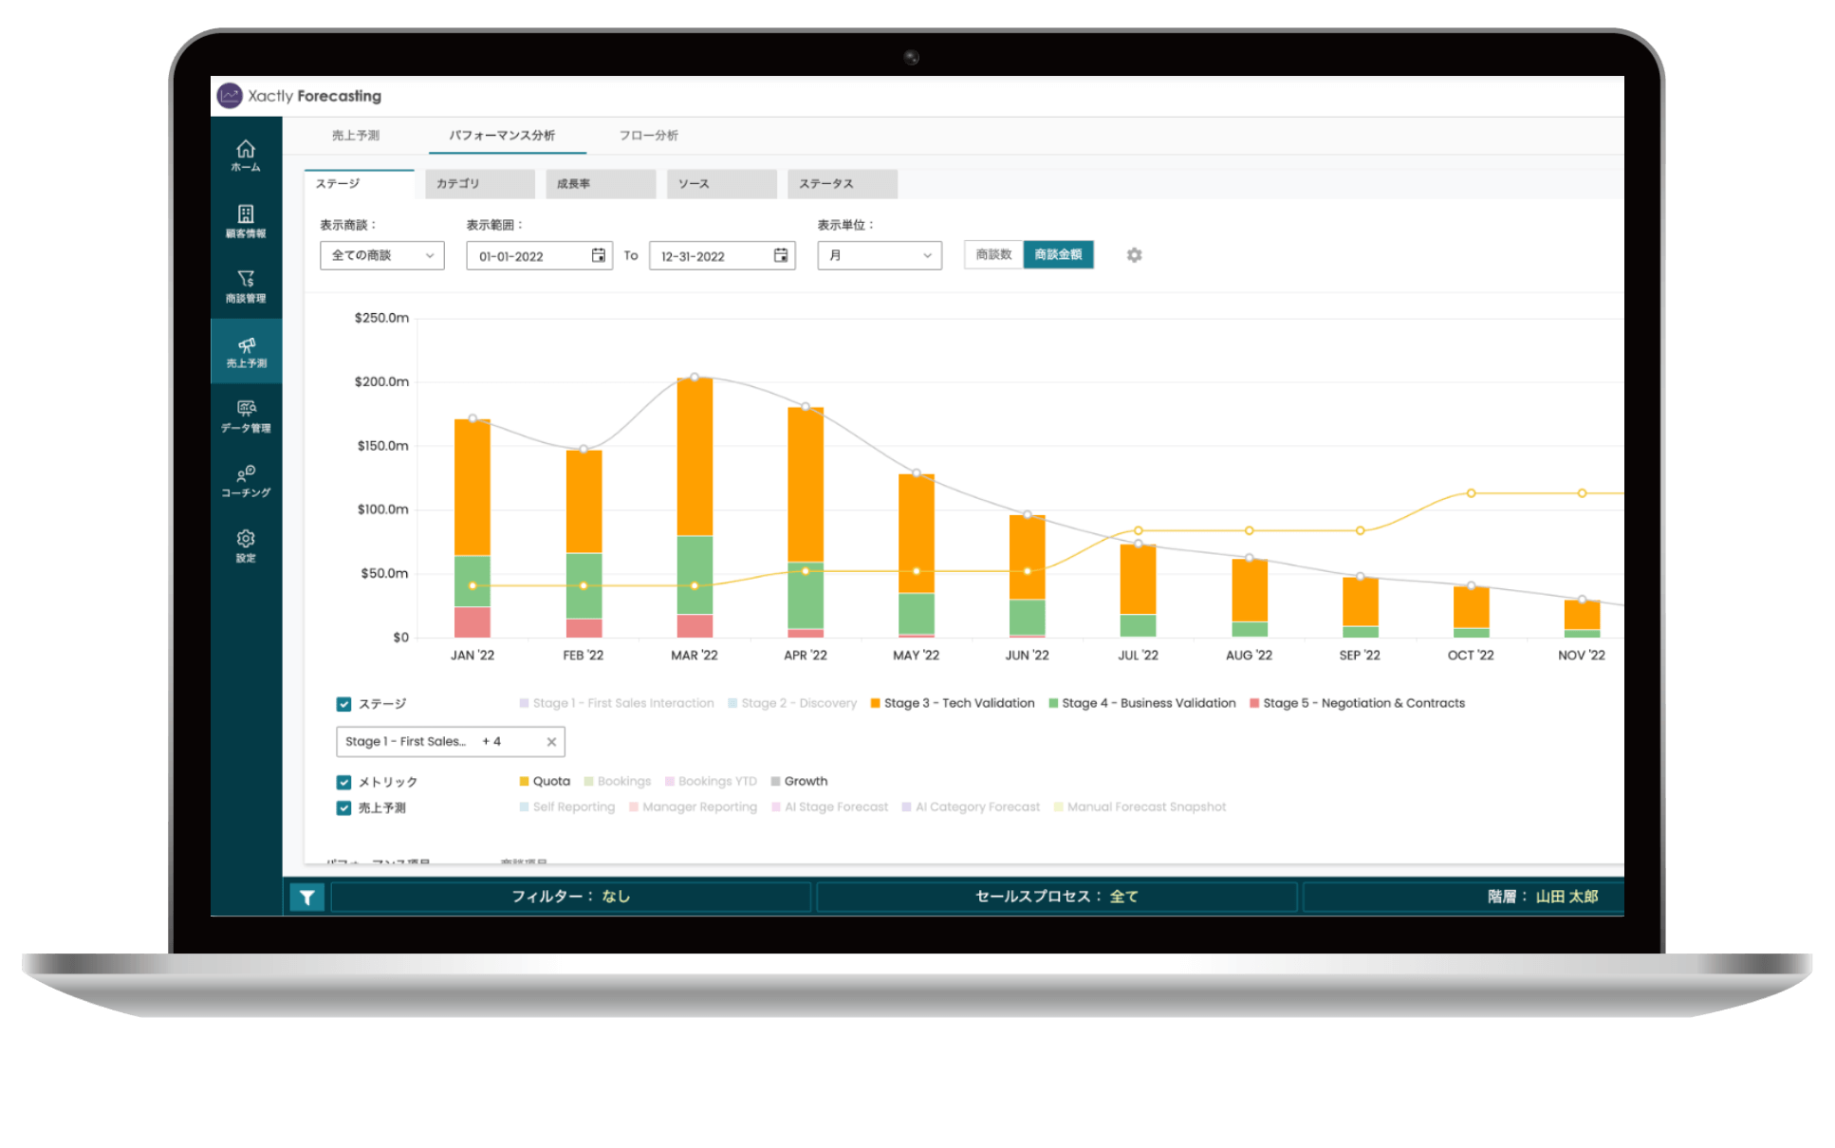The height and width of the screenshot is (1148, 1835).
Task: Switch display to 商談金額
Action: [1058, 254]
